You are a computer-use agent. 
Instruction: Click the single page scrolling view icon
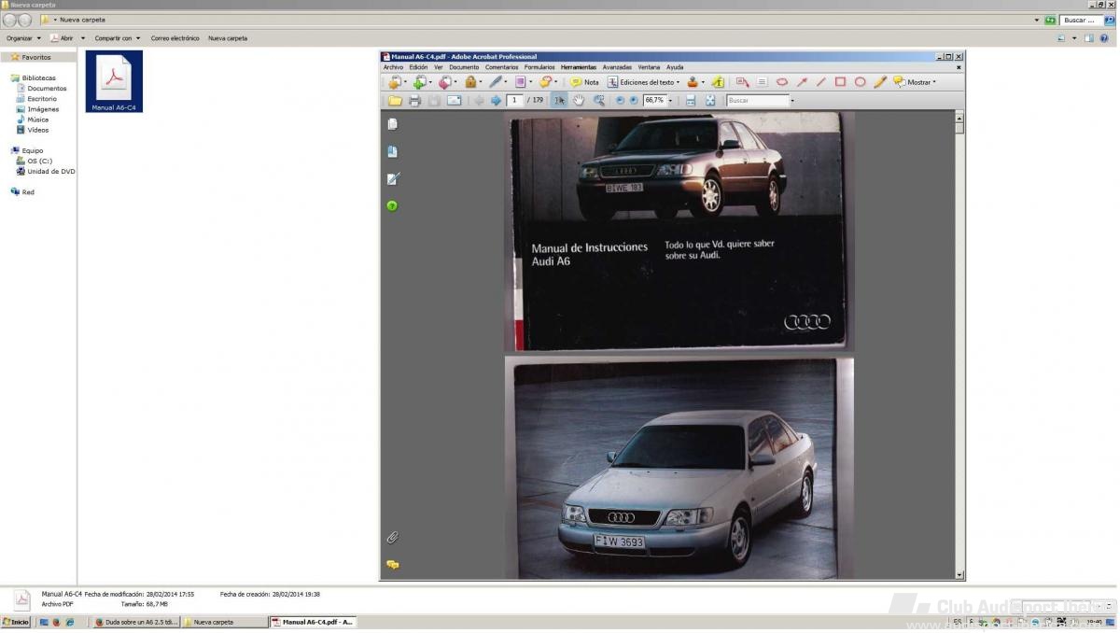691,100
